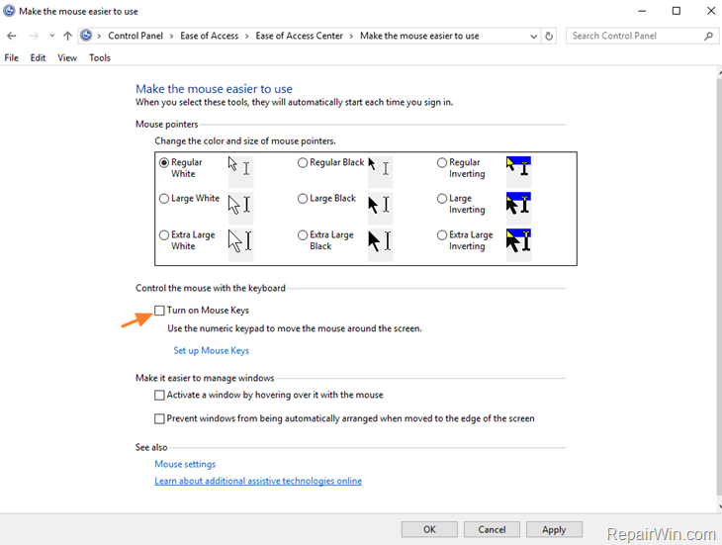Check Activate window by hovering option

click(x=159, y=396)
